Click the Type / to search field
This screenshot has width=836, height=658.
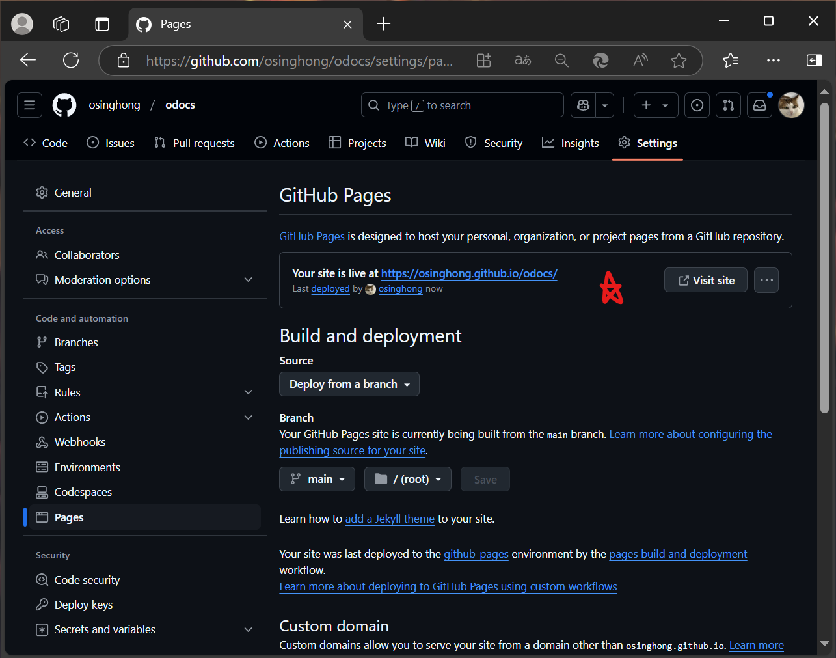462,105
